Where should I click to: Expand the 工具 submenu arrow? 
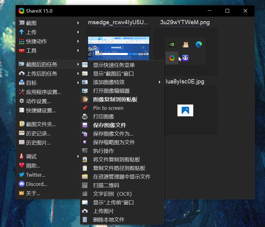(x=78, y=50)
